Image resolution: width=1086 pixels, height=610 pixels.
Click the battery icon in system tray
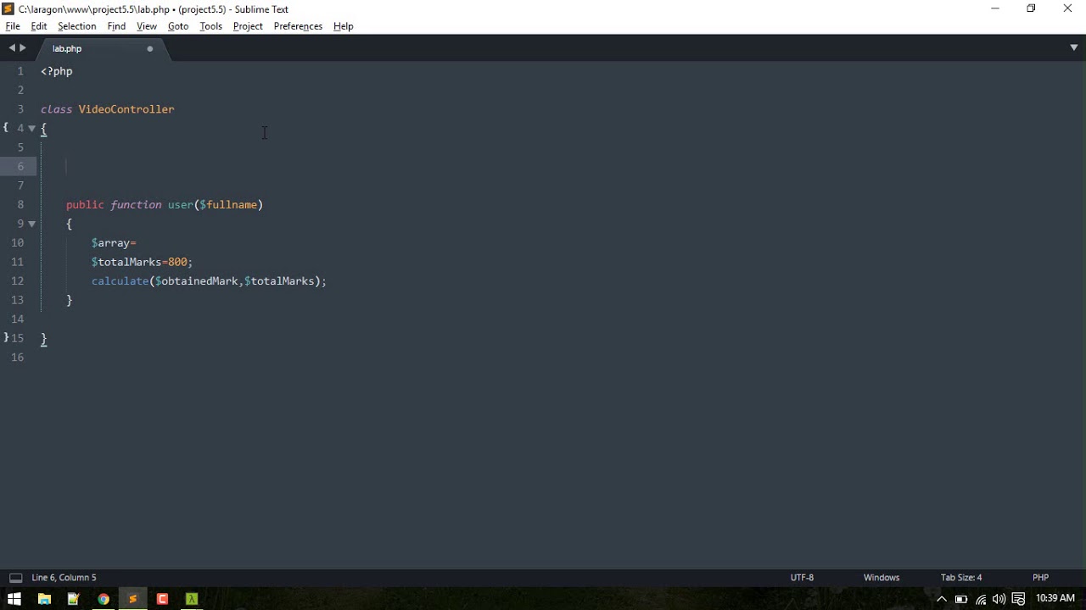[x=961, y=599]
